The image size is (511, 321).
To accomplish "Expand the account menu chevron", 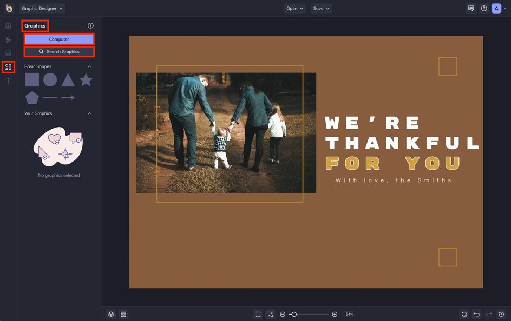I will 505,9.
